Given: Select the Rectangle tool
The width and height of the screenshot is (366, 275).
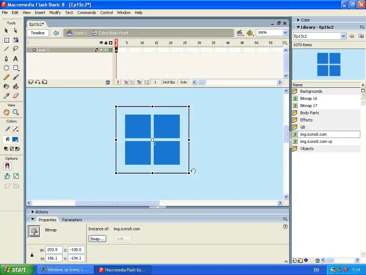Looking at the screenshot, I should tap(16, 68).
